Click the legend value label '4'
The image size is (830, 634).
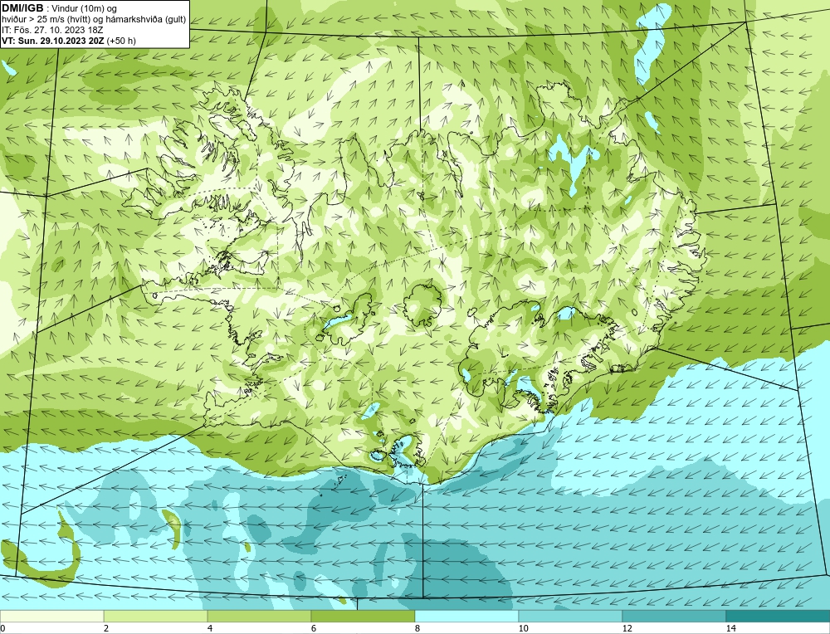click(210, 628)
